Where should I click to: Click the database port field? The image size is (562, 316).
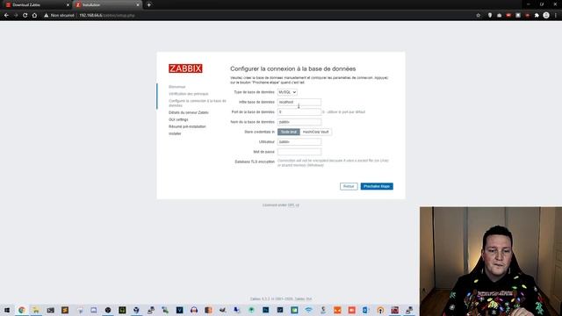point(299,112)
